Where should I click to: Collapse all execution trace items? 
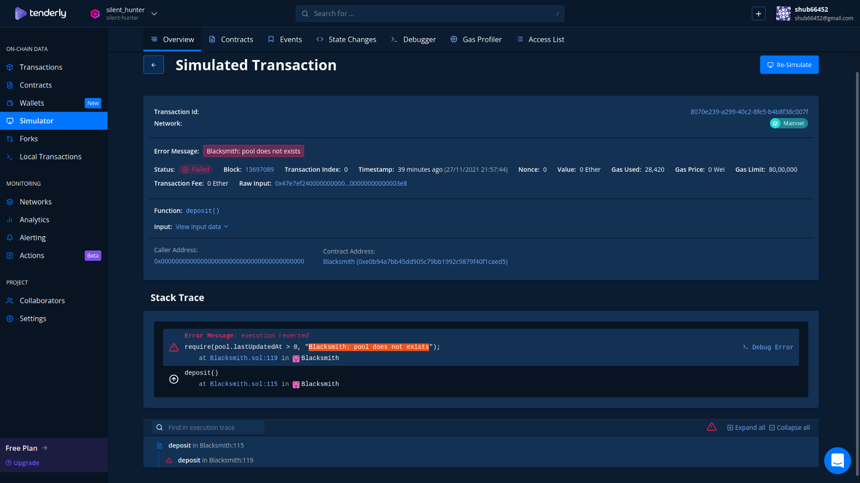click(x=790, y=428)
